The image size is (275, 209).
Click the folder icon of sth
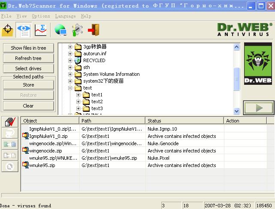[78, 67]
